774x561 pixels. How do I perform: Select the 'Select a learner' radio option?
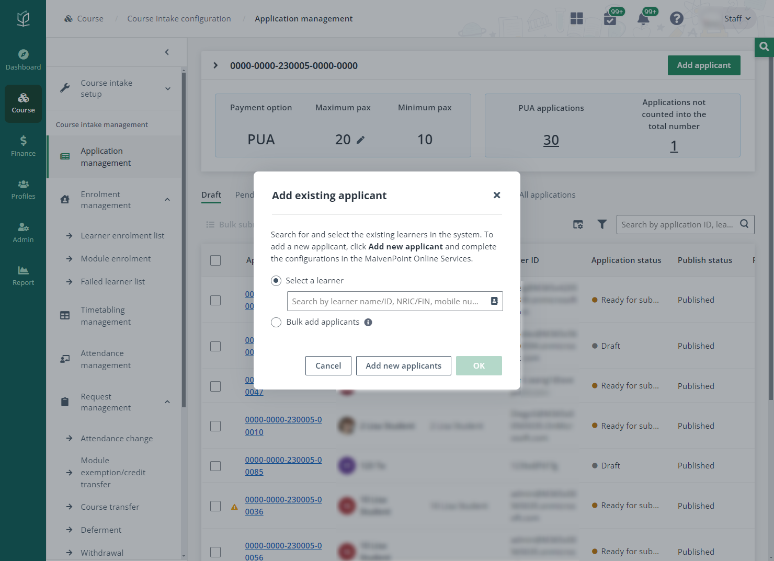[276, 281]
